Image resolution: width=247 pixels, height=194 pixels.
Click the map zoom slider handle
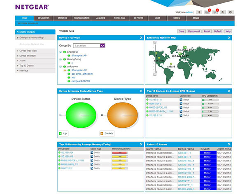click(x=156, y=72)
